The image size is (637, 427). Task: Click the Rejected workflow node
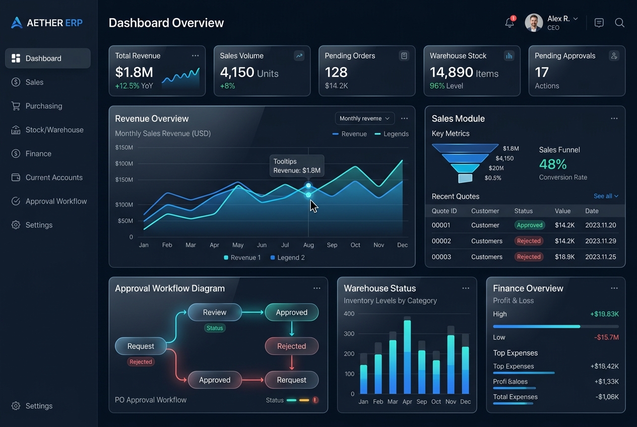(x=292, y=346)
